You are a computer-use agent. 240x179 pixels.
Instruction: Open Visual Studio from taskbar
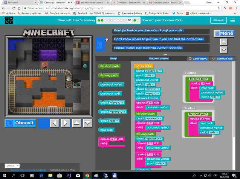click(69, 176)
